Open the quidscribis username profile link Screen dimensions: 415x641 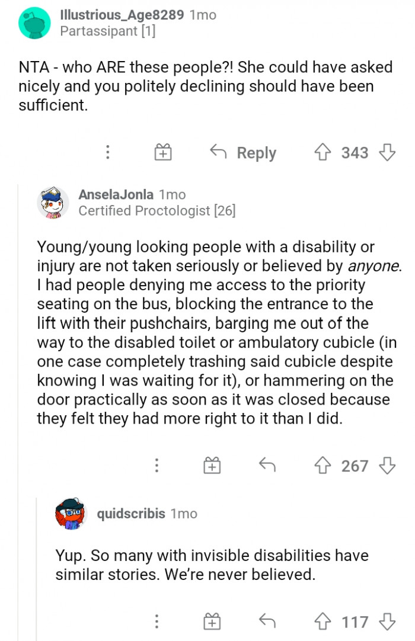(x=131, y=513)
